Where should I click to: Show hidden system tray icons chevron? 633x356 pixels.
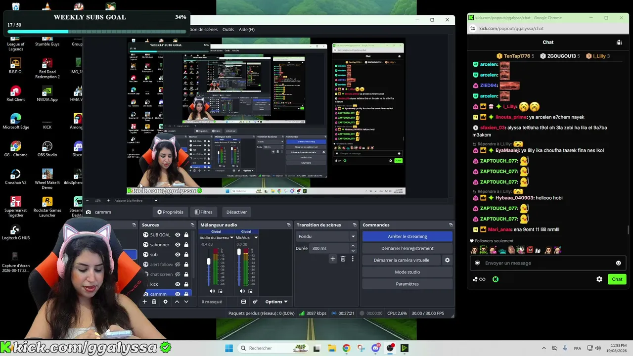[544, 348]
